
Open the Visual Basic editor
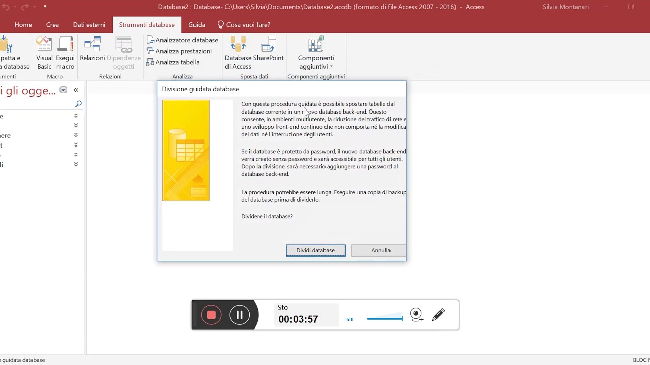[x=44, y=53]
